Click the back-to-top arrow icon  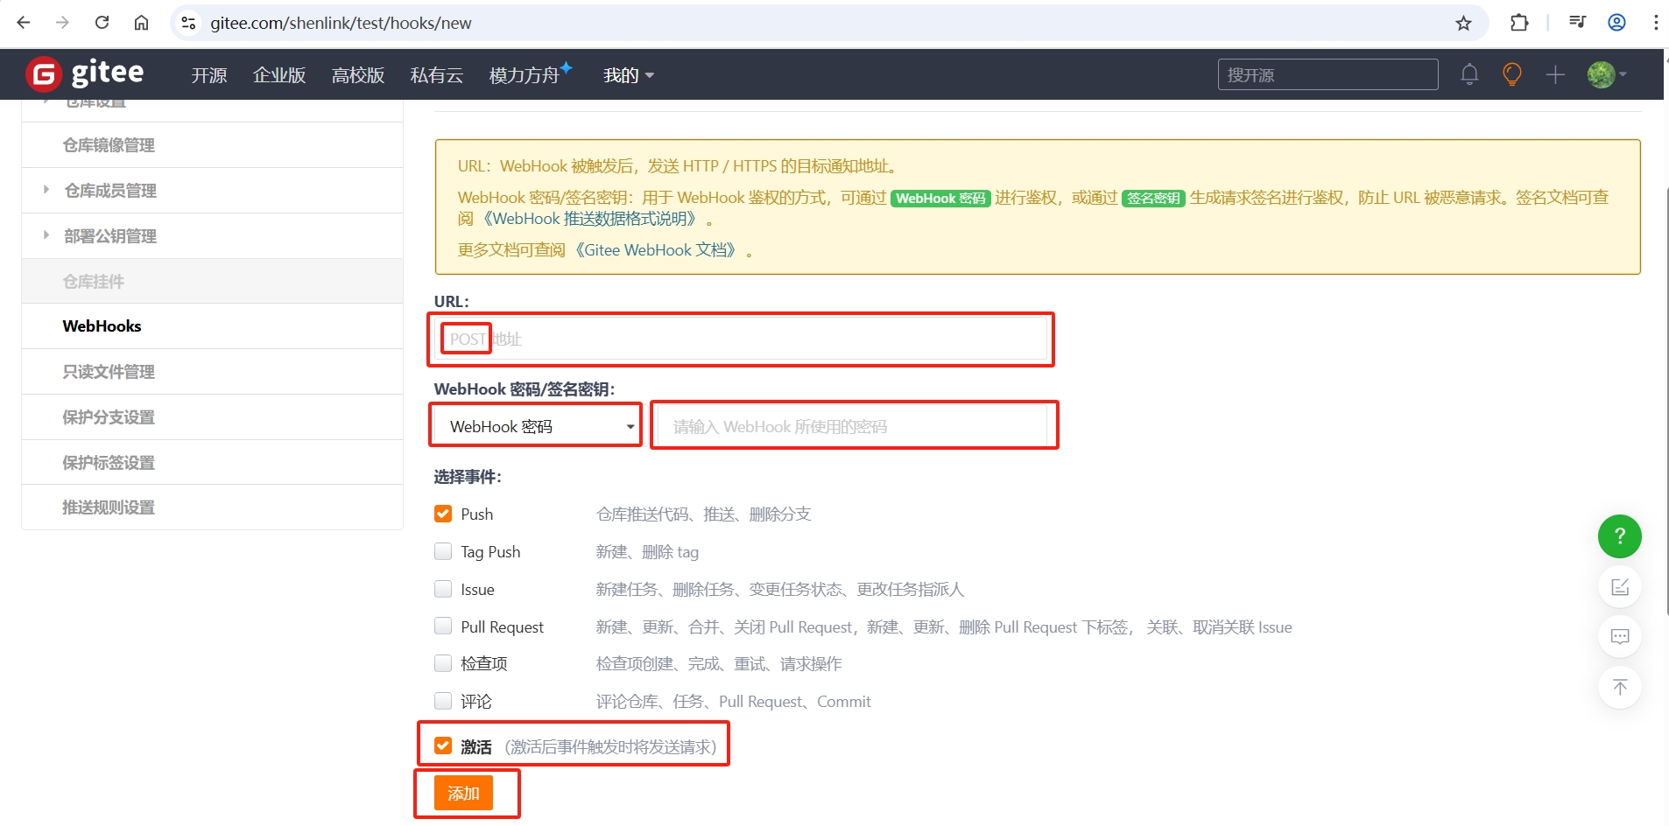[x=1619, y=687]
